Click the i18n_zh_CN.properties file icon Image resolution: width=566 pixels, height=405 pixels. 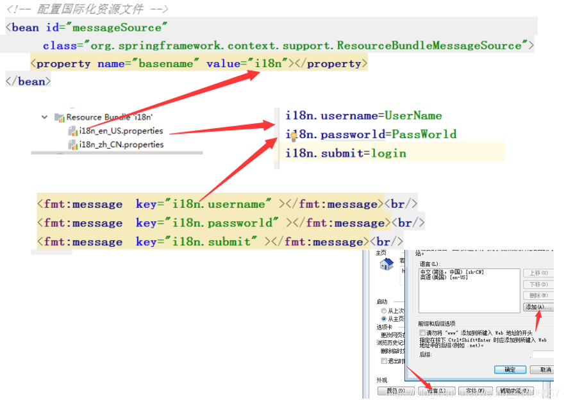[73, 145]
